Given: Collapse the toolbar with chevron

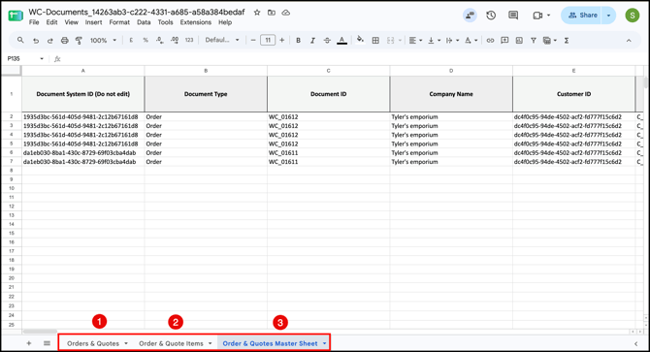Looking at the screenshot, I should point(629,41).
